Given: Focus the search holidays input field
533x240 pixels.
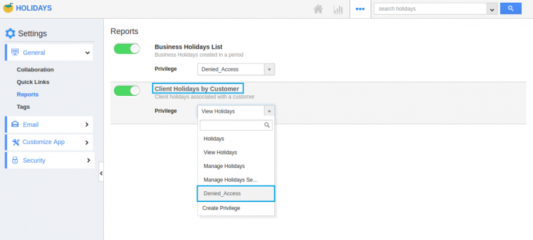Looking at the screenshot, I should pos(430,9).
